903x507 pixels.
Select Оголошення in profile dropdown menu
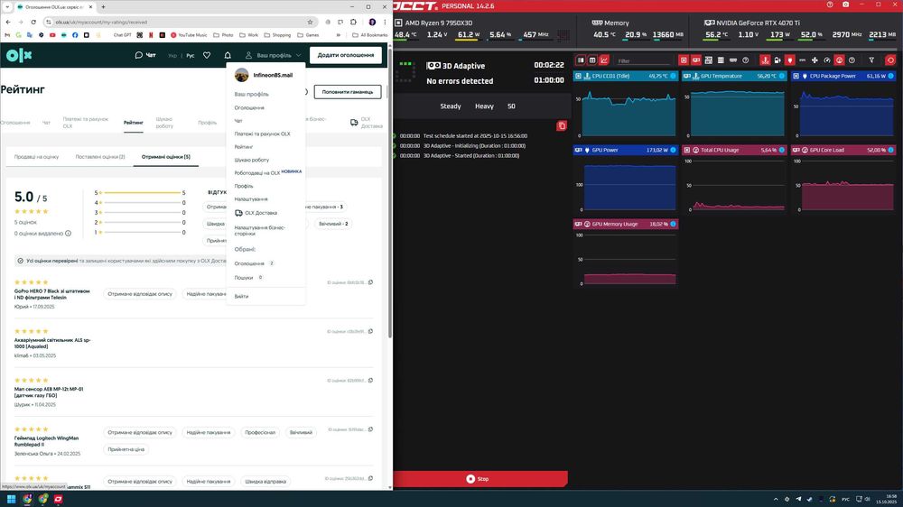tap(249, 107)
